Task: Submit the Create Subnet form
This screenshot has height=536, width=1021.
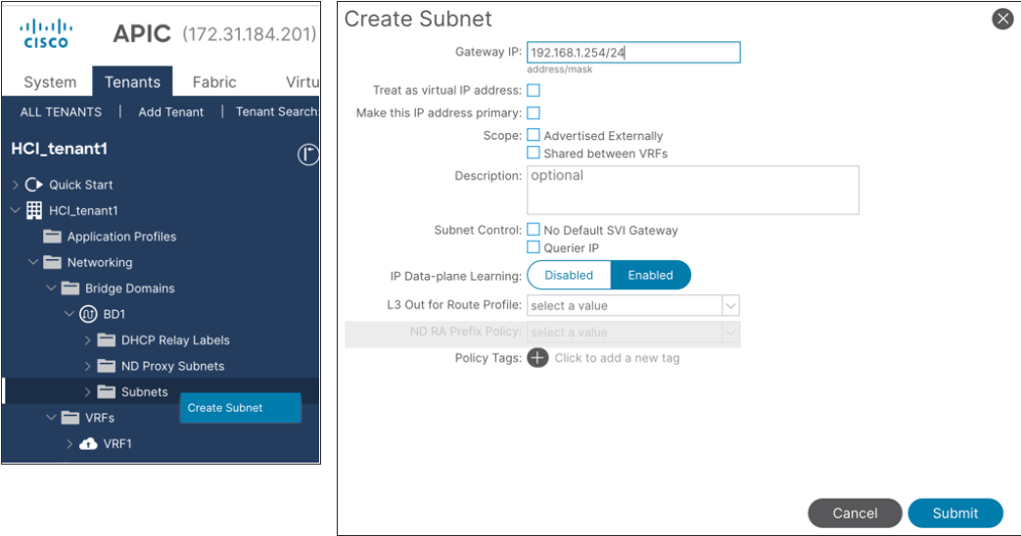Action: click(x=955, y=514)
